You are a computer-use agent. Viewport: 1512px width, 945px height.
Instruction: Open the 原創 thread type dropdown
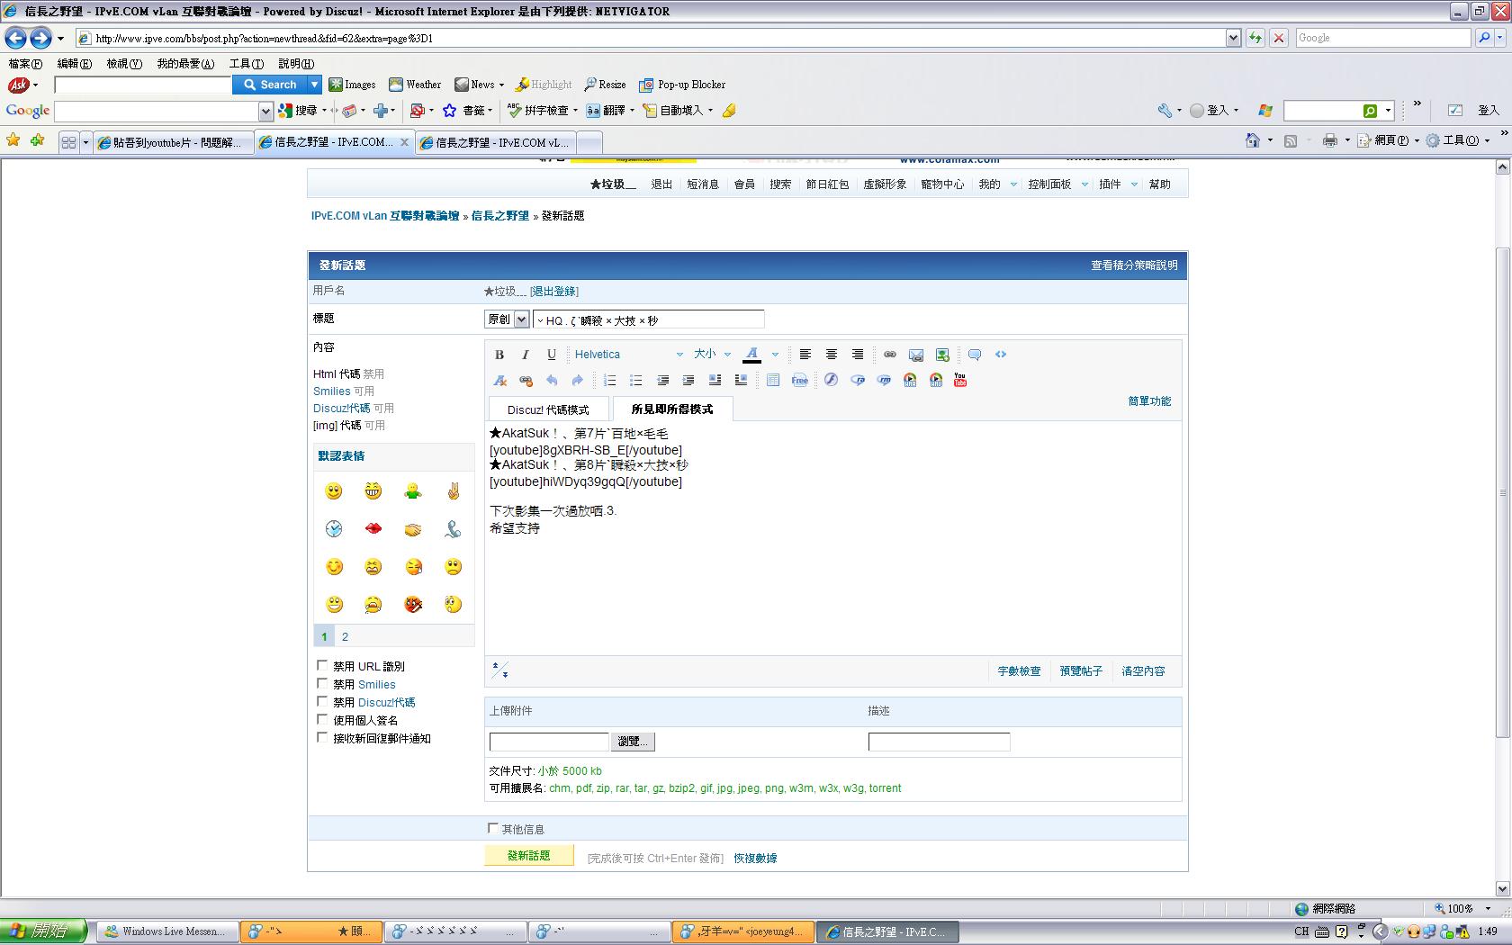[507, 319]
